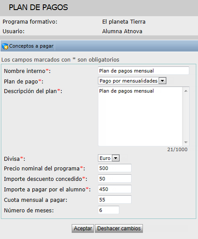Open the Plan de pago dropdown
This screenshot has height=239, width=198.
coord(132,81)
